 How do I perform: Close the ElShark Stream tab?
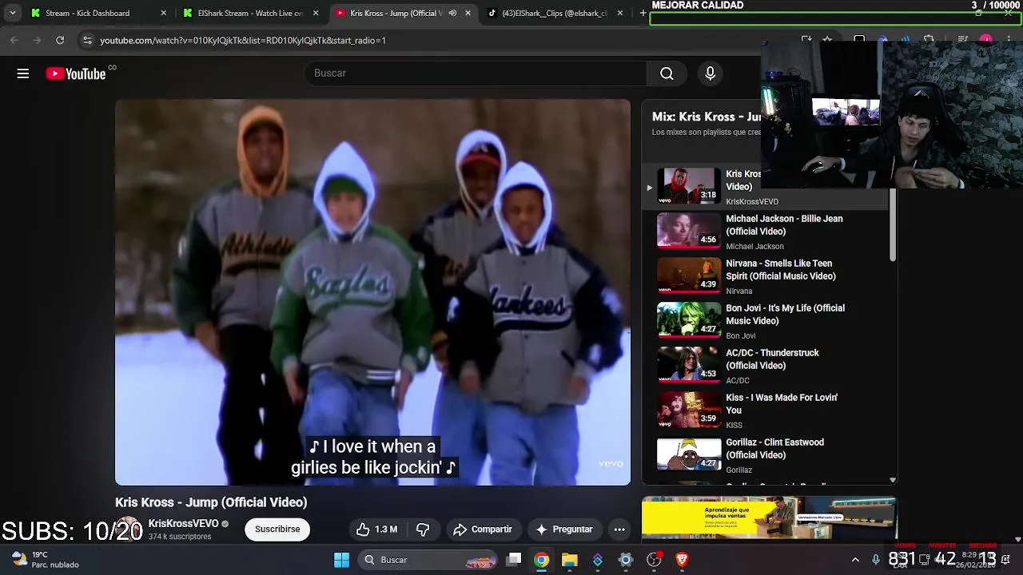tap(316, 13)
